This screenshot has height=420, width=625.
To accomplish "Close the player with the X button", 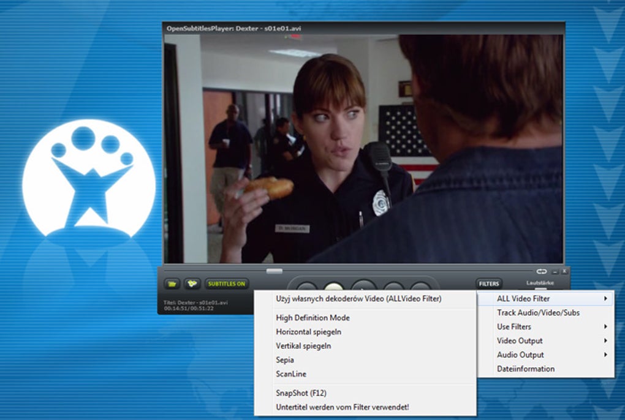I will point(564,271).
